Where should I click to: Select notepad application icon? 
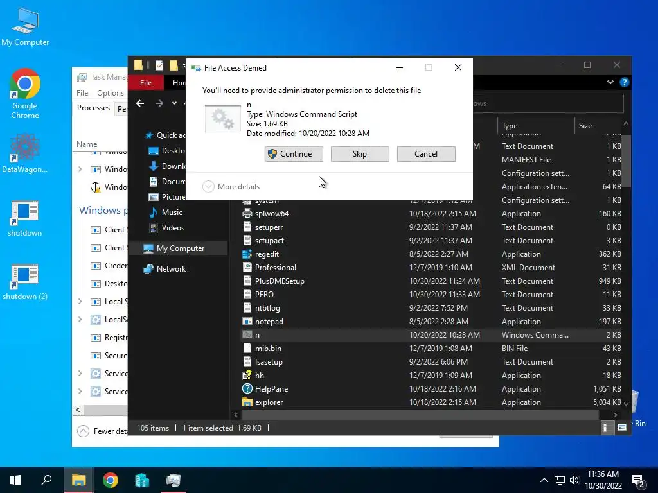pos(247,322)
